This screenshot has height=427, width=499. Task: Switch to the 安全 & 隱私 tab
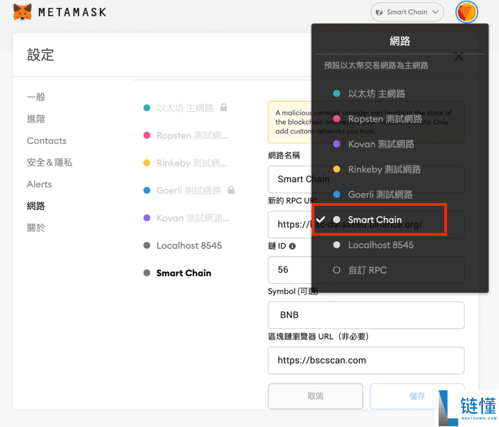(x=50, y=162)
